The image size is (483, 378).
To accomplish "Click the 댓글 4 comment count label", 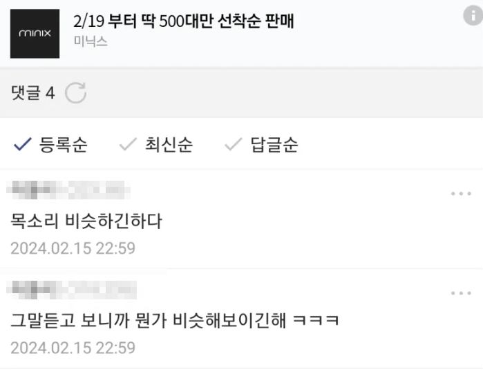I will [33, 92].
